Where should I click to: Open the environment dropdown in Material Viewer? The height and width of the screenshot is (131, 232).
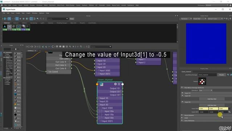pos(215,19)
